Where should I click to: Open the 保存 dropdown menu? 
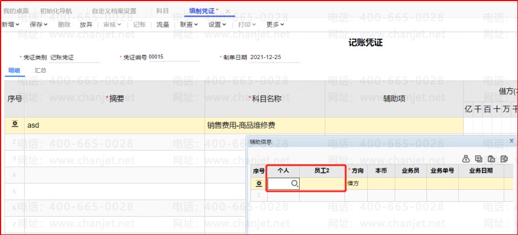39,25
